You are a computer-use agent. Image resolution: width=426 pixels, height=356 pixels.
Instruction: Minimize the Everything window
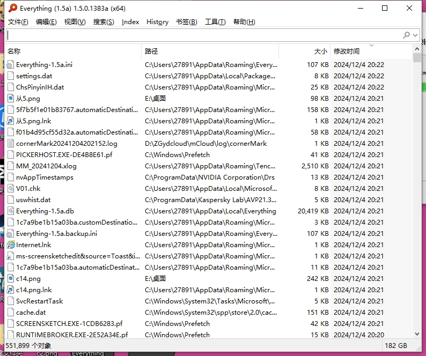coord(361,8)
